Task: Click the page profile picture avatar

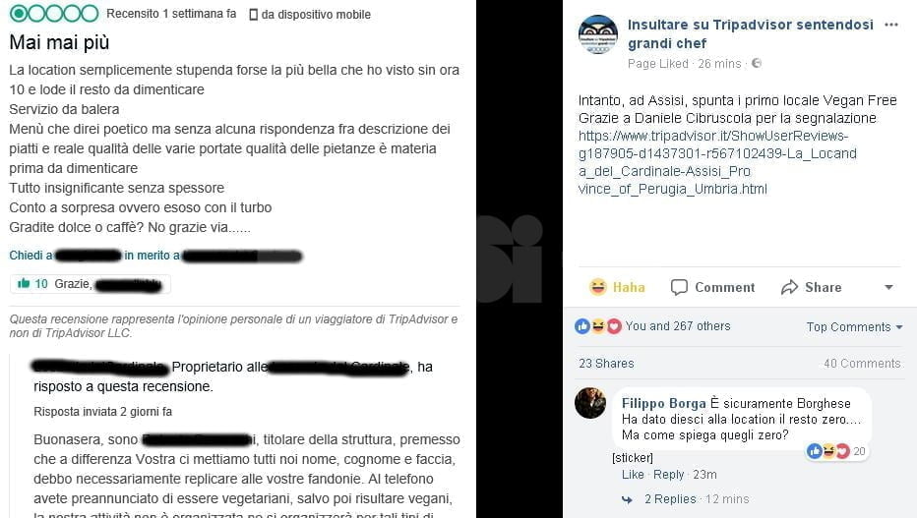Action: [x=597, y=34]
